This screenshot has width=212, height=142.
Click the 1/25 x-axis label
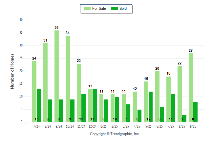coord(104,126)
